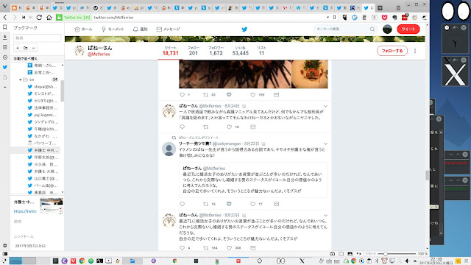Open the History panel icon
The image size is (471, 265).
point(5,57)
